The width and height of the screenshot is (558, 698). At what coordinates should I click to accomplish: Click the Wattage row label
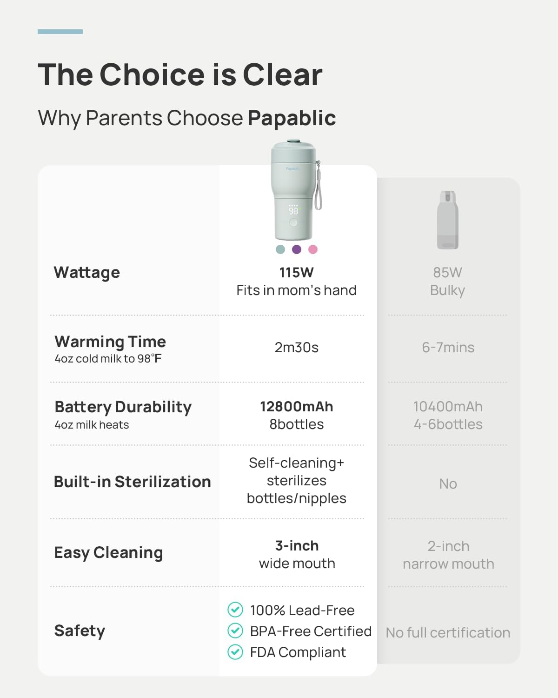coord(87,272)
